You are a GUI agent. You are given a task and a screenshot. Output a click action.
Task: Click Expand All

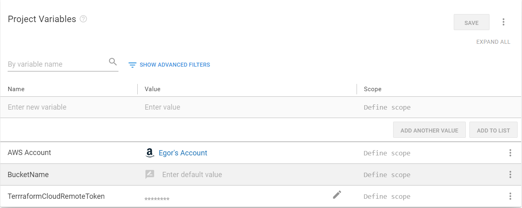pos(493,42)
